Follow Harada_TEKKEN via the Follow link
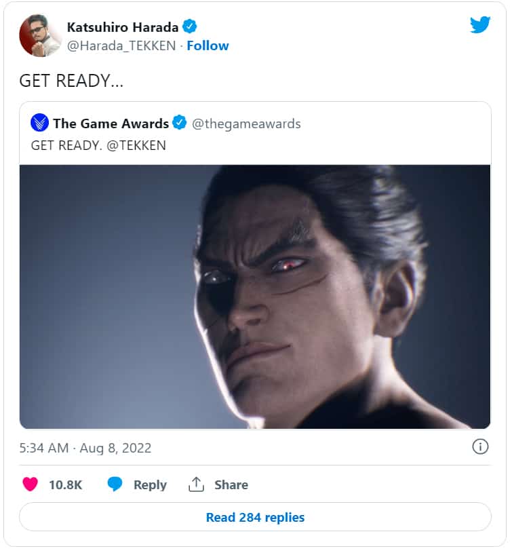Image resolution: width=531 pixels, height=553 pixels. tap(208, 45)
